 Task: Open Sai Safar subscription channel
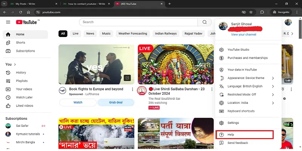pyautogui.click(x=25, y=126)
